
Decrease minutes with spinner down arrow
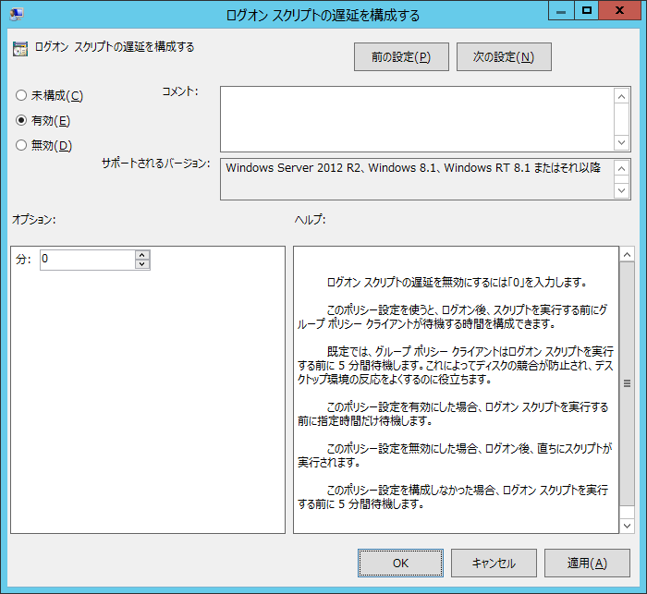click(x=141, y=265)
